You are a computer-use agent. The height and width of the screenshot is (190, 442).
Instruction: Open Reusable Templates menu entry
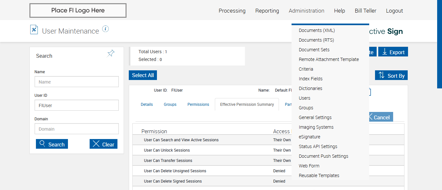[319, 175]
